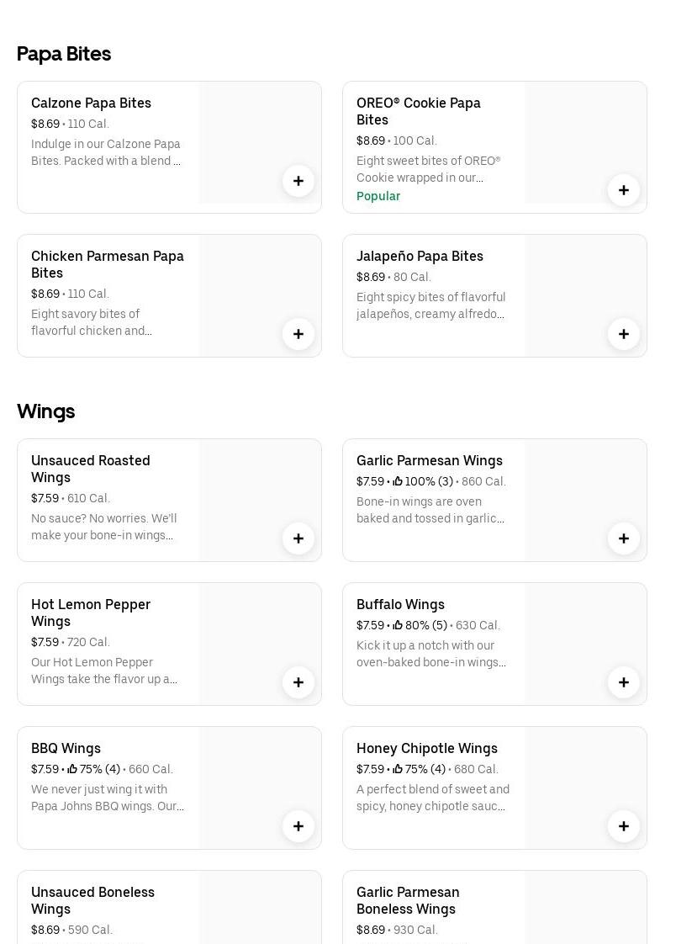Add BBQ Wings to cart
The image size is (676, 944).
click(298, 826)
